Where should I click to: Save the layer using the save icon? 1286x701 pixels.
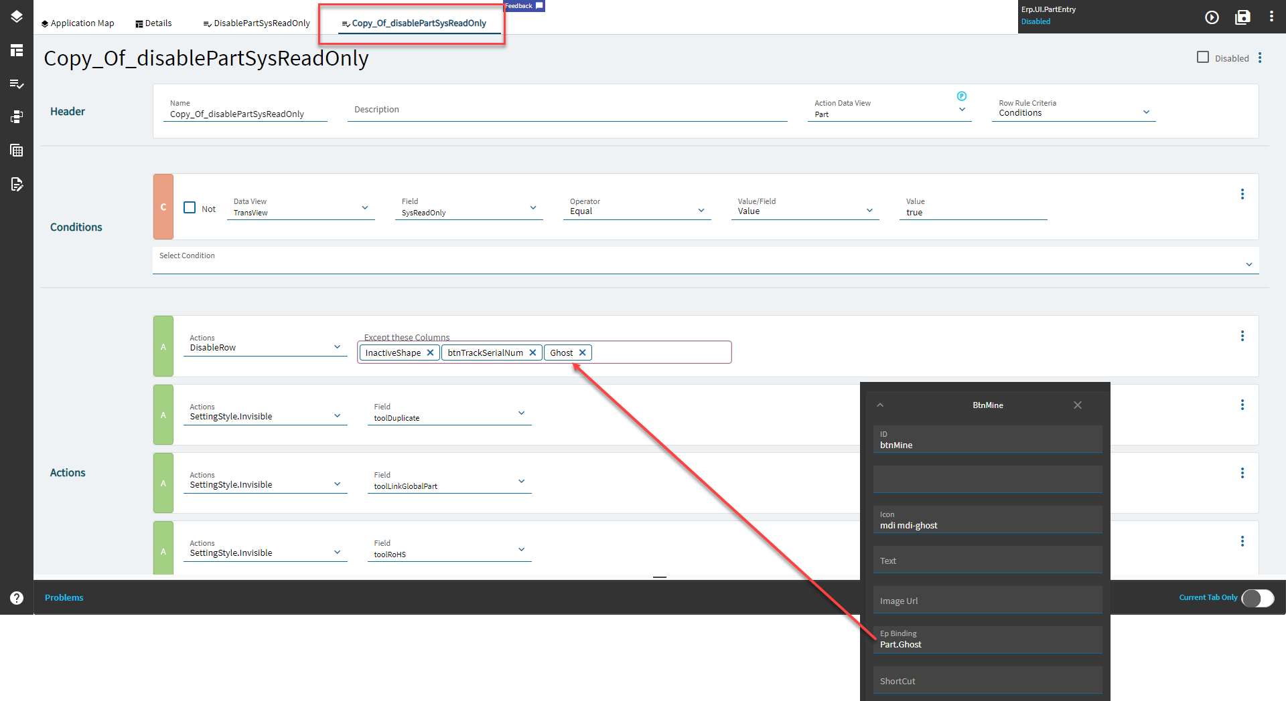[x=1242, y=18]
